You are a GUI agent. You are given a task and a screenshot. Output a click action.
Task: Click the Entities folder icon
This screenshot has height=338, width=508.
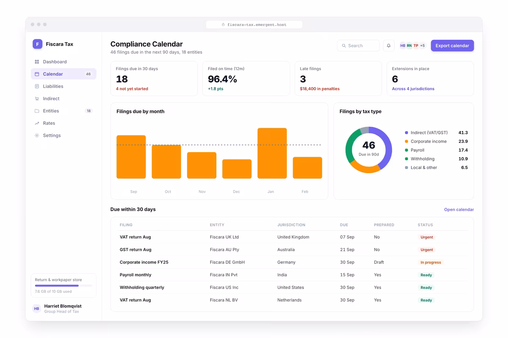coord(37,111)
